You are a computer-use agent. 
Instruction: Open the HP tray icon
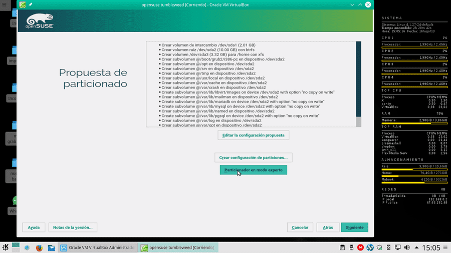click(370, 247)
